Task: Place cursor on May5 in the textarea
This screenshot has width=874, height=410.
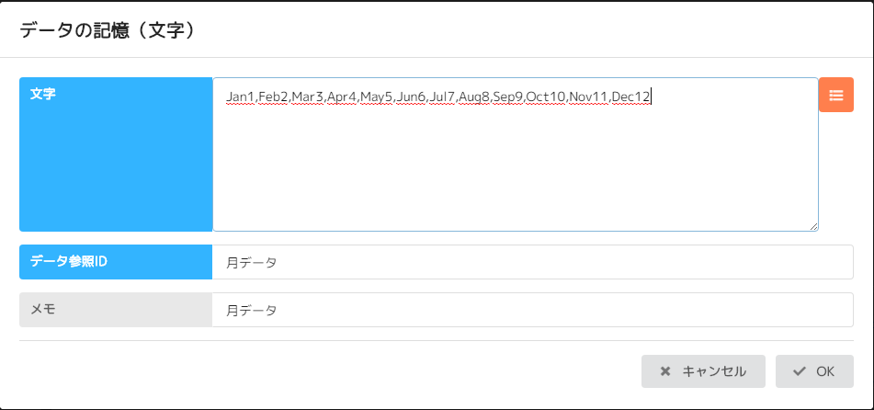Action: coord(376,97)
